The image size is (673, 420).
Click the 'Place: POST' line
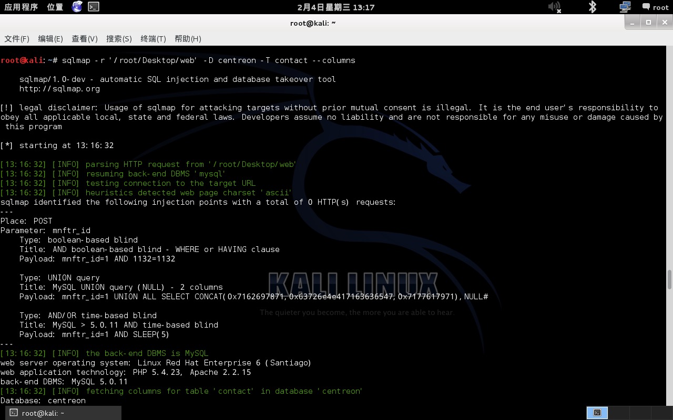(26, 221)
